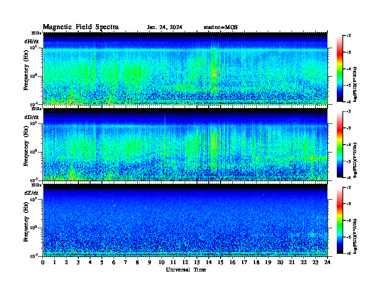
Task: Click the "19" tick on the Universal Time axis
Action: 268,262
